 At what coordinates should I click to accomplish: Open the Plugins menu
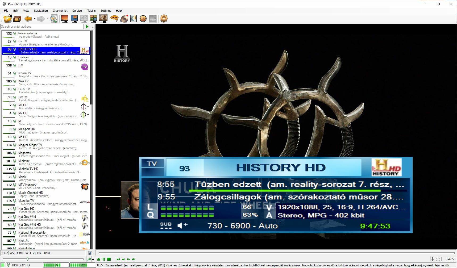coord(91,11)
